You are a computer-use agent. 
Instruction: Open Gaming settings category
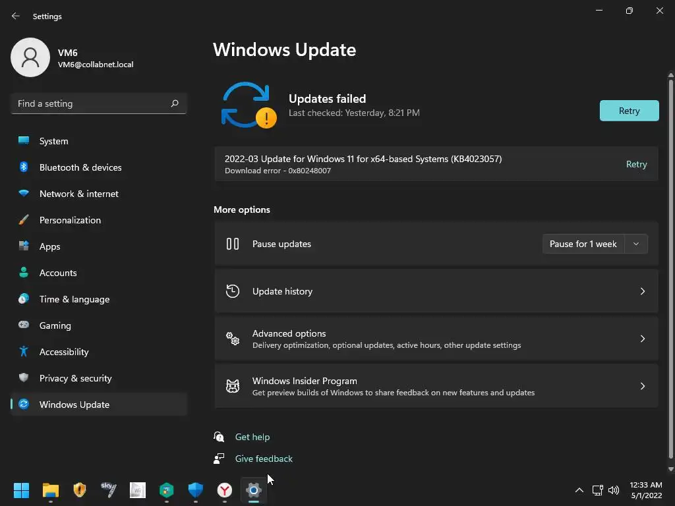(x=99, y=325)
